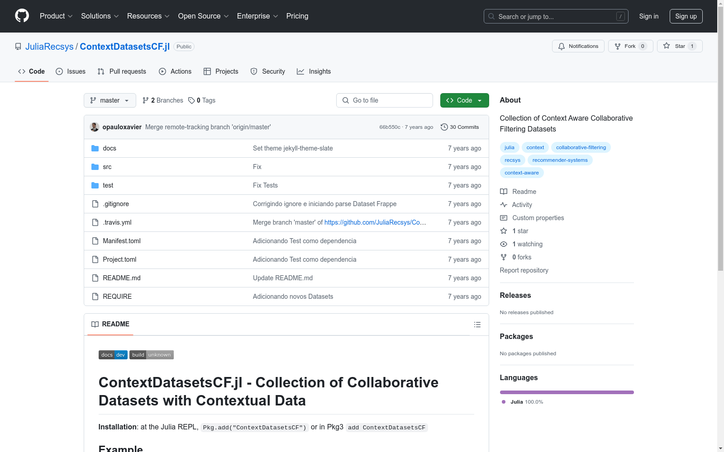Click the Search or jump to field
This screenshot has height=452, width=724.
[x=556, y=16]
